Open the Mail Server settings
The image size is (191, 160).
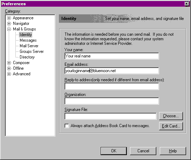coord(29,46)
